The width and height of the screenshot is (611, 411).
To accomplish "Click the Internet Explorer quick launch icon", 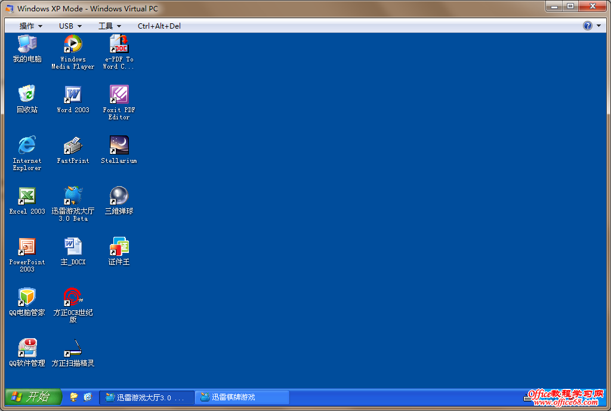I will pos(88,397).
